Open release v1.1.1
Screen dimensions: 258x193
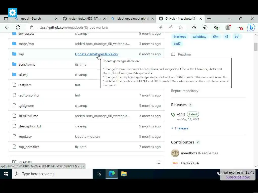pyautogui.click(x=181, y=114)
